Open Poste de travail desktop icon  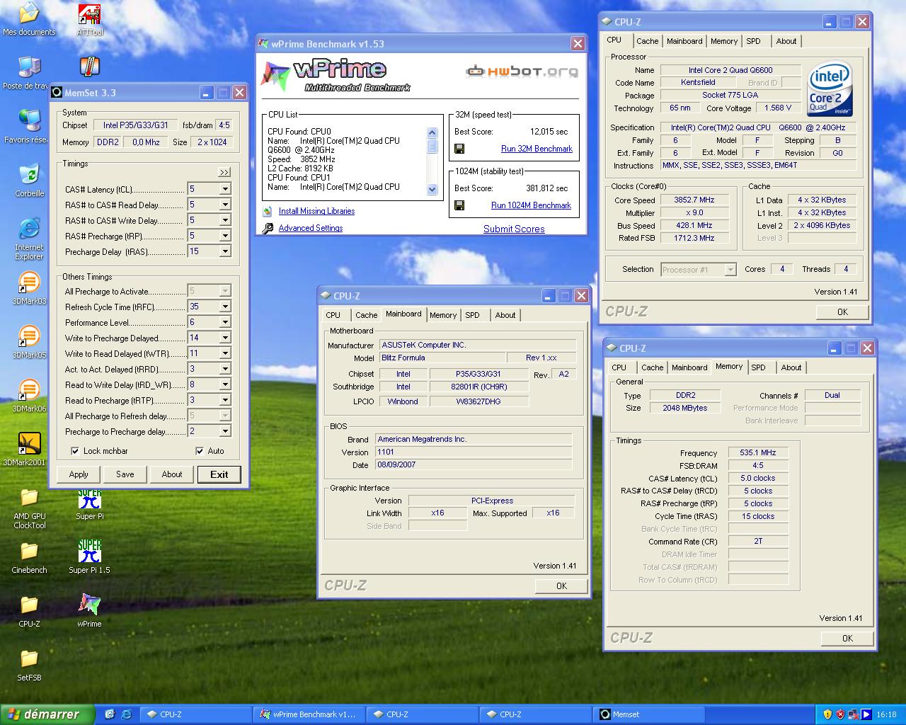pos(29,67)
